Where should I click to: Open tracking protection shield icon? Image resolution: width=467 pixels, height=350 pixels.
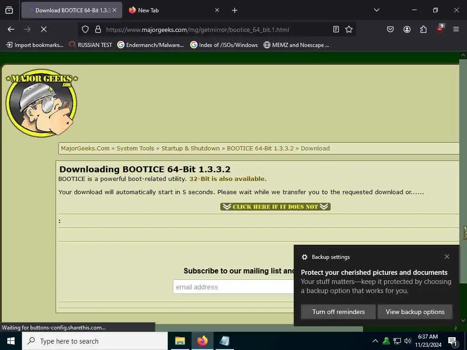click(x=85, y=29)
